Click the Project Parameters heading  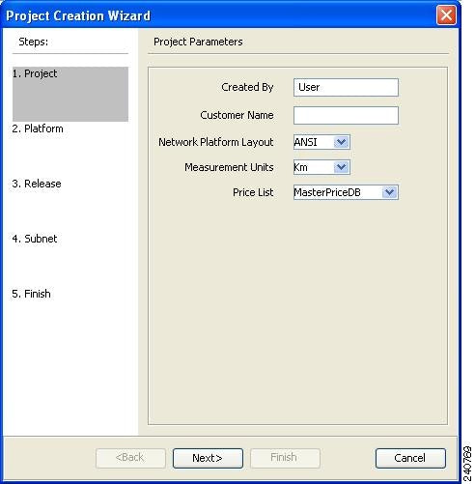pyautogui.click(x=198, y=42)
